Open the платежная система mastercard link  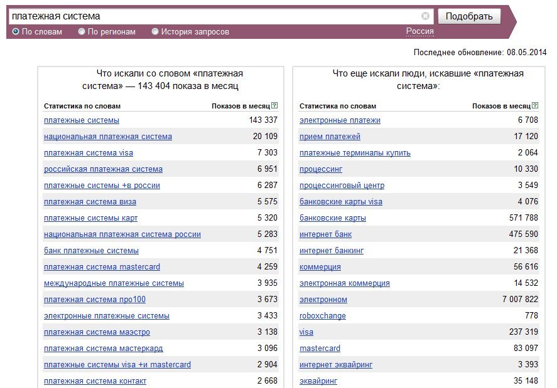pos(102,266)
